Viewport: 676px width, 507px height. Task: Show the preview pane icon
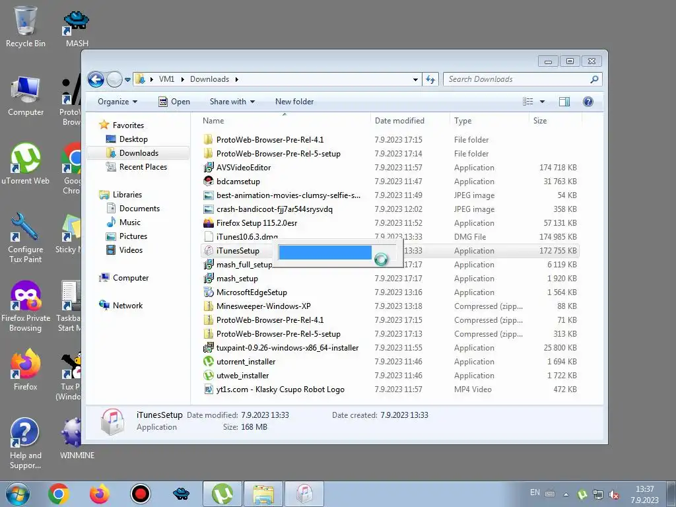[564, 102]
